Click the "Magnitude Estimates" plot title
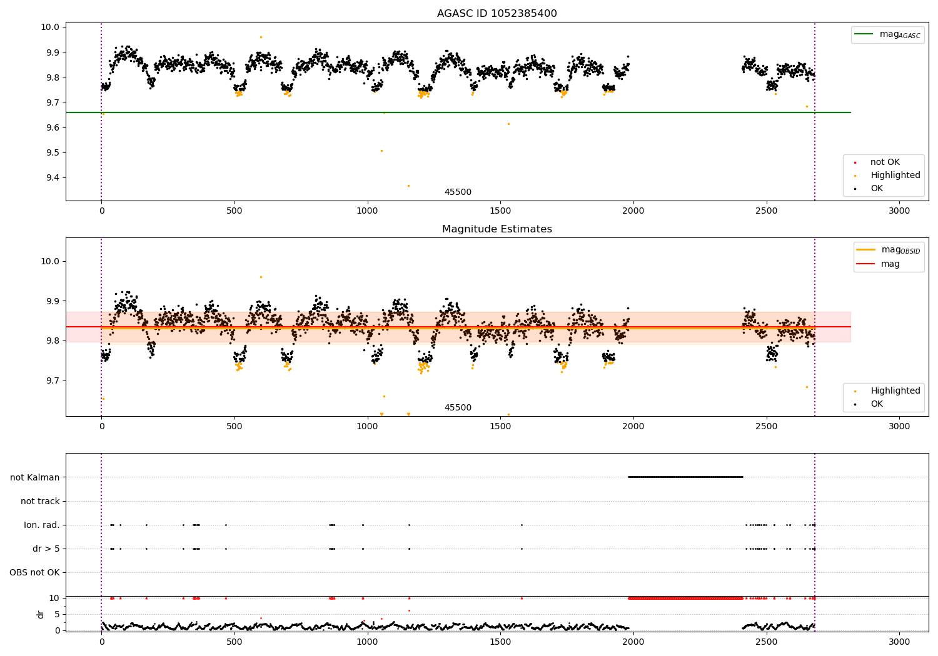Image resolution: width=938 pixels, height=656 pixels. [x=497, y=229]
